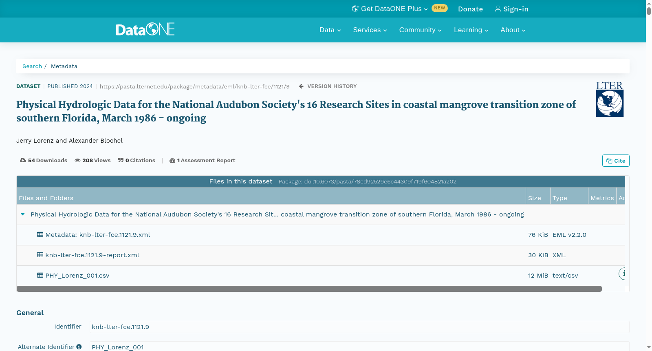
Task: Click the Cite button
Action: (x=616, y=161)
